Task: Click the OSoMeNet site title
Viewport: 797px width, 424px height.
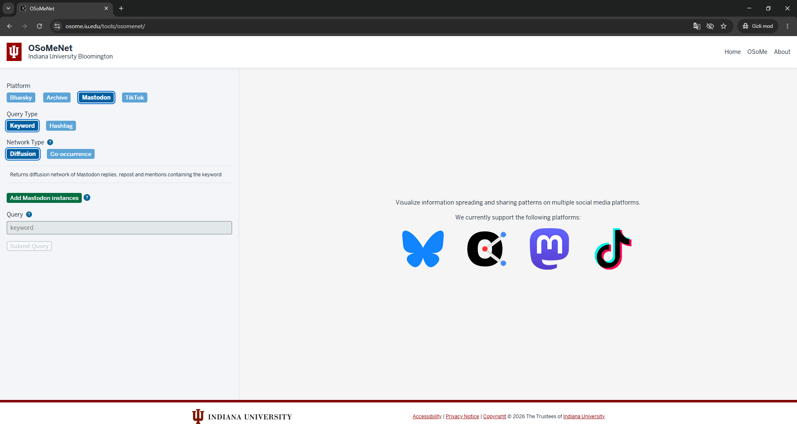Action: 50,48
